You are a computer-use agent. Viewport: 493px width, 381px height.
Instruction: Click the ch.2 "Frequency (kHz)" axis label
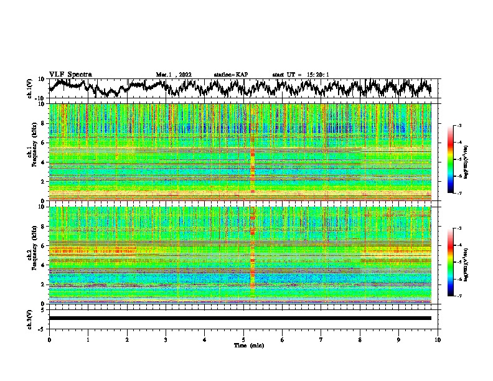pos(34,248)
